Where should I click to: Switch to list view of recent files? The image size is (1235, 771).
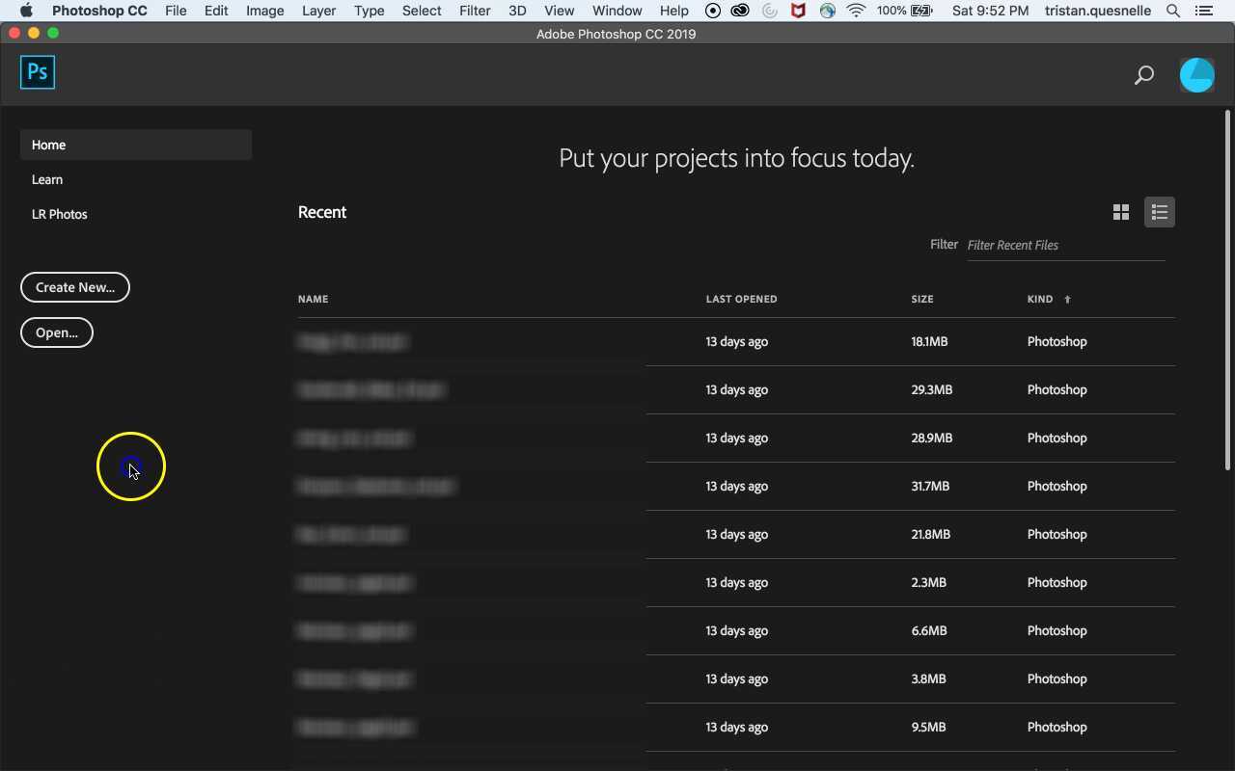point(1159,212)
